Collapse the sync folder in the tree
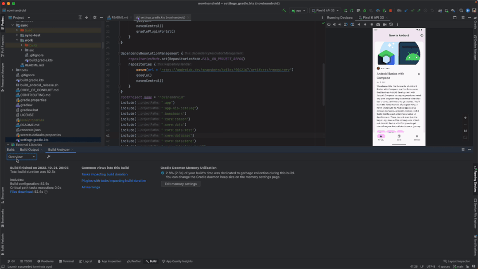Image resolution: width=478 pixels, height=269 pixels. pos(12,25)
